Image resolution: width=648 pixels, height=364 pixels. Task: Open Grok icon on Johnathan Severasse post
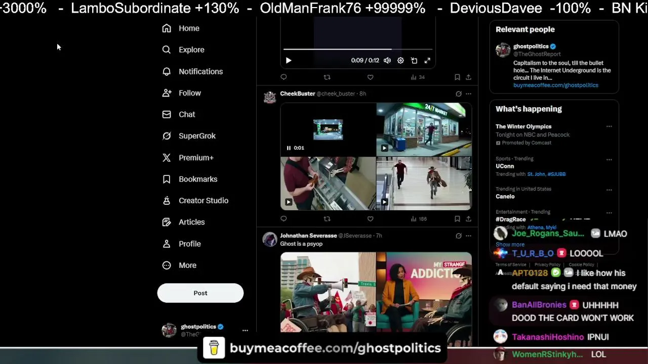click(x=459, y=236)
